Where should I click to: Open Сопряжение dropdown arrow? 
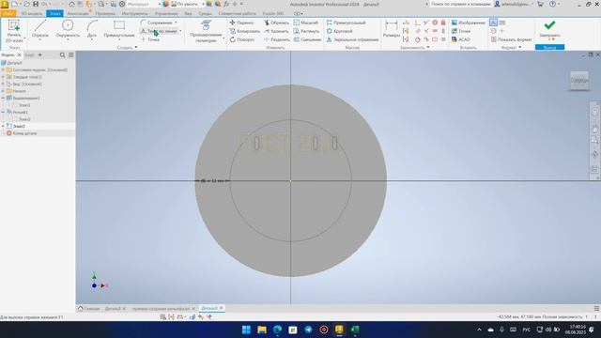coord(176,23)
